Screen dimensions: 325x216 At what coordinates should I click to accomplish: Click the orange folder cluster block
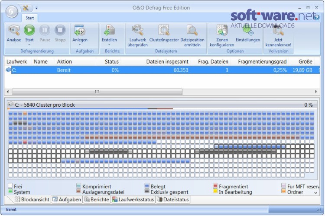(x=25, y=114)
